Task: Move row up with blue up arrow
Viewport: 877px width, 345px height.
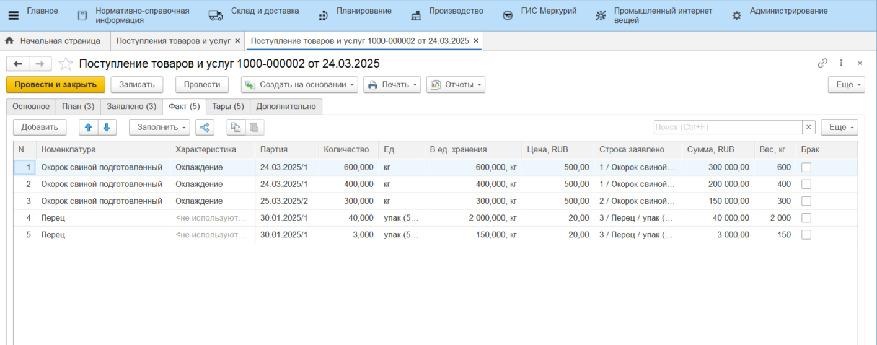Action: coord(88,127)
